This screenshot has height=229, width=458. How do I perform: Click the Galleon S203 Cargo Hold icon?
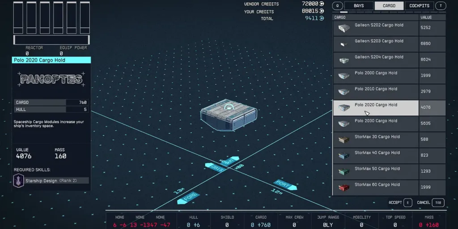(x=343, y=44)
